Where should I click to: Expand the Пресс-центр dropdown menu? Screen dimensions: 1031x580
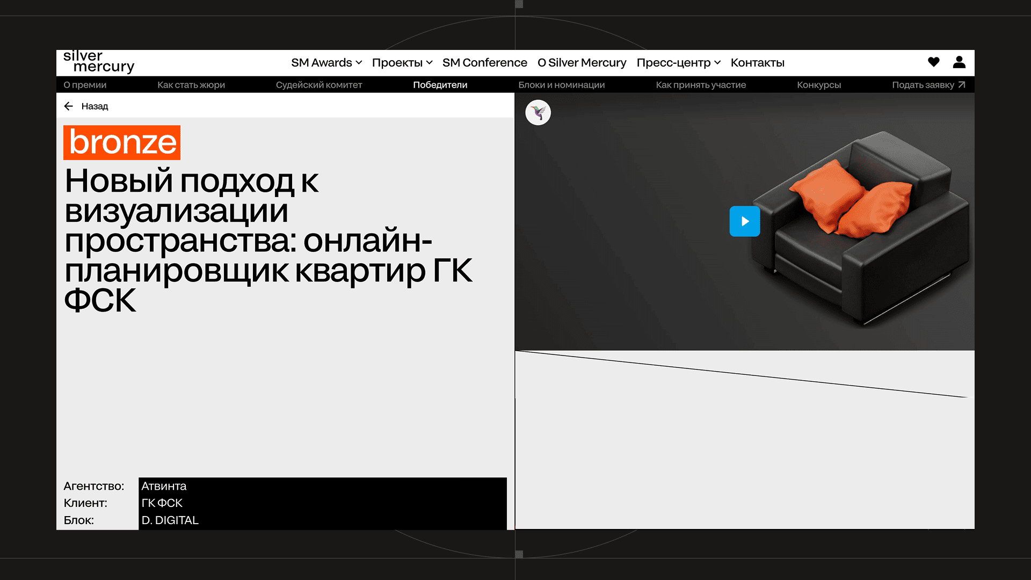tap(679, 63)
